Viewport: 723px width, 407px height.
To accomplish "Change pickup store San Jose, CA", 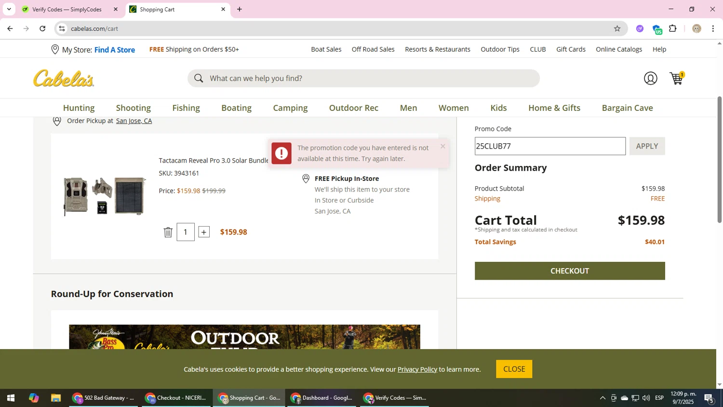I will 134,121.
